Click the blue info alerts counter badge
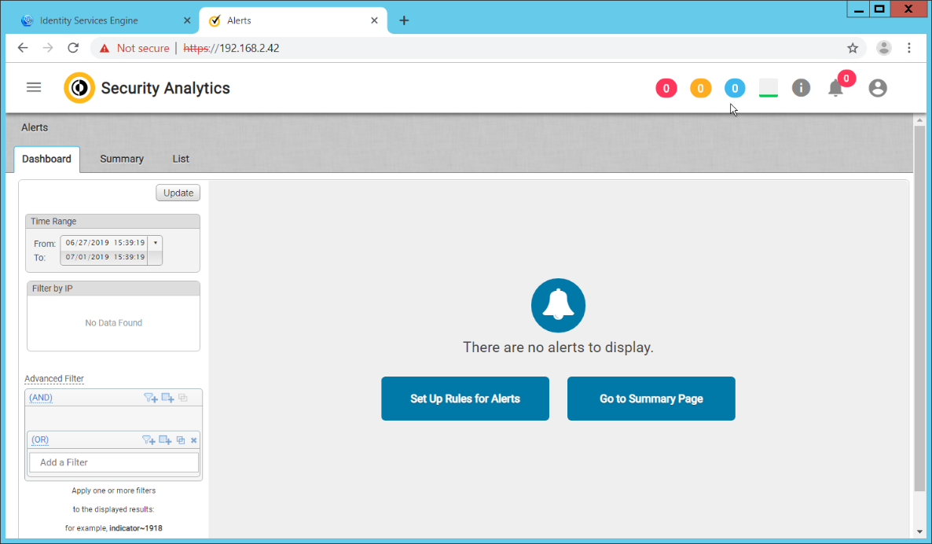 tap(735, 88)
